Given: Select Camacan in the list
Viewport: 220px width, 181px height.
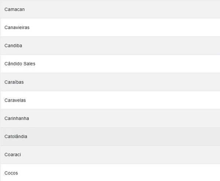Looking at the screenshot, I should click(110, 9).
